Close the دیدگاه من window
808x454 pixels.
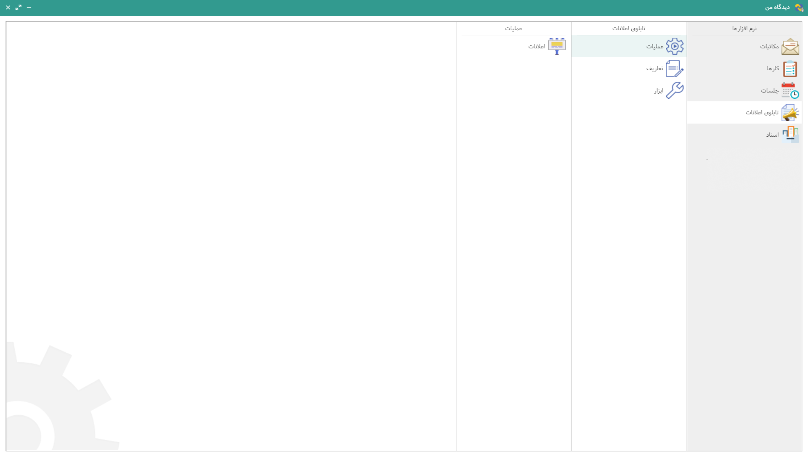(x=8, y=8)
